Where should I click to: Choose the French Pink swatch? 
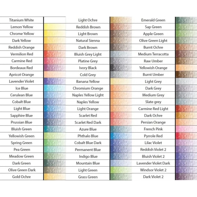click(x=186, y=129)
